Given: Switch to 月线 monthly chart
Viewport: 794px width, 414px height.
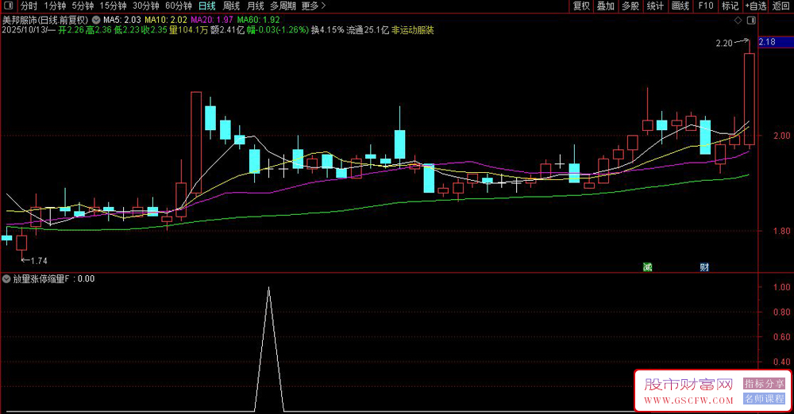Looking at the screenshot, I should [255, 6].
